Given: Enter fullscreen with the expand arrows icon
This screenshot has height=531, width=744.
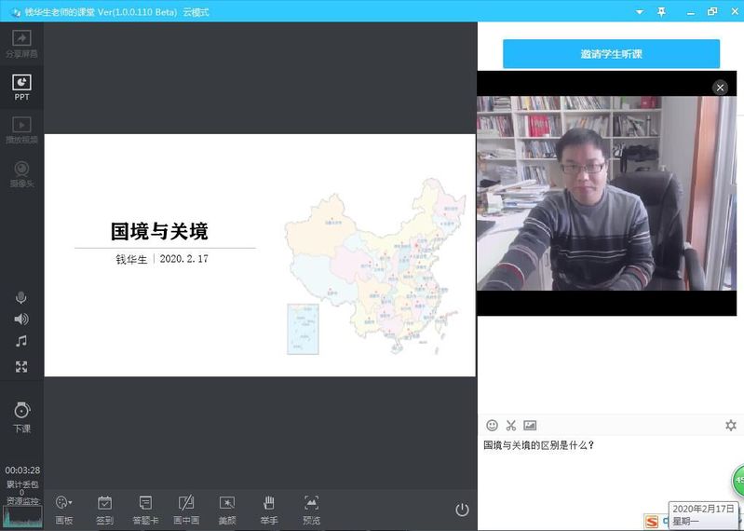Looking at the screenshot, I should pos(21,366).
